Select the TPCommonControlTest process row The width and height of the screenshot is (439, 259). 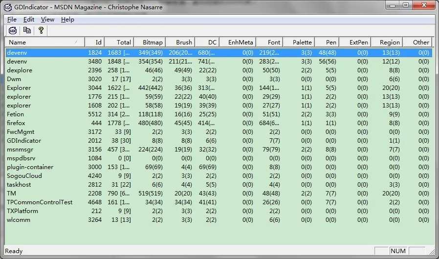coord(219,202)
